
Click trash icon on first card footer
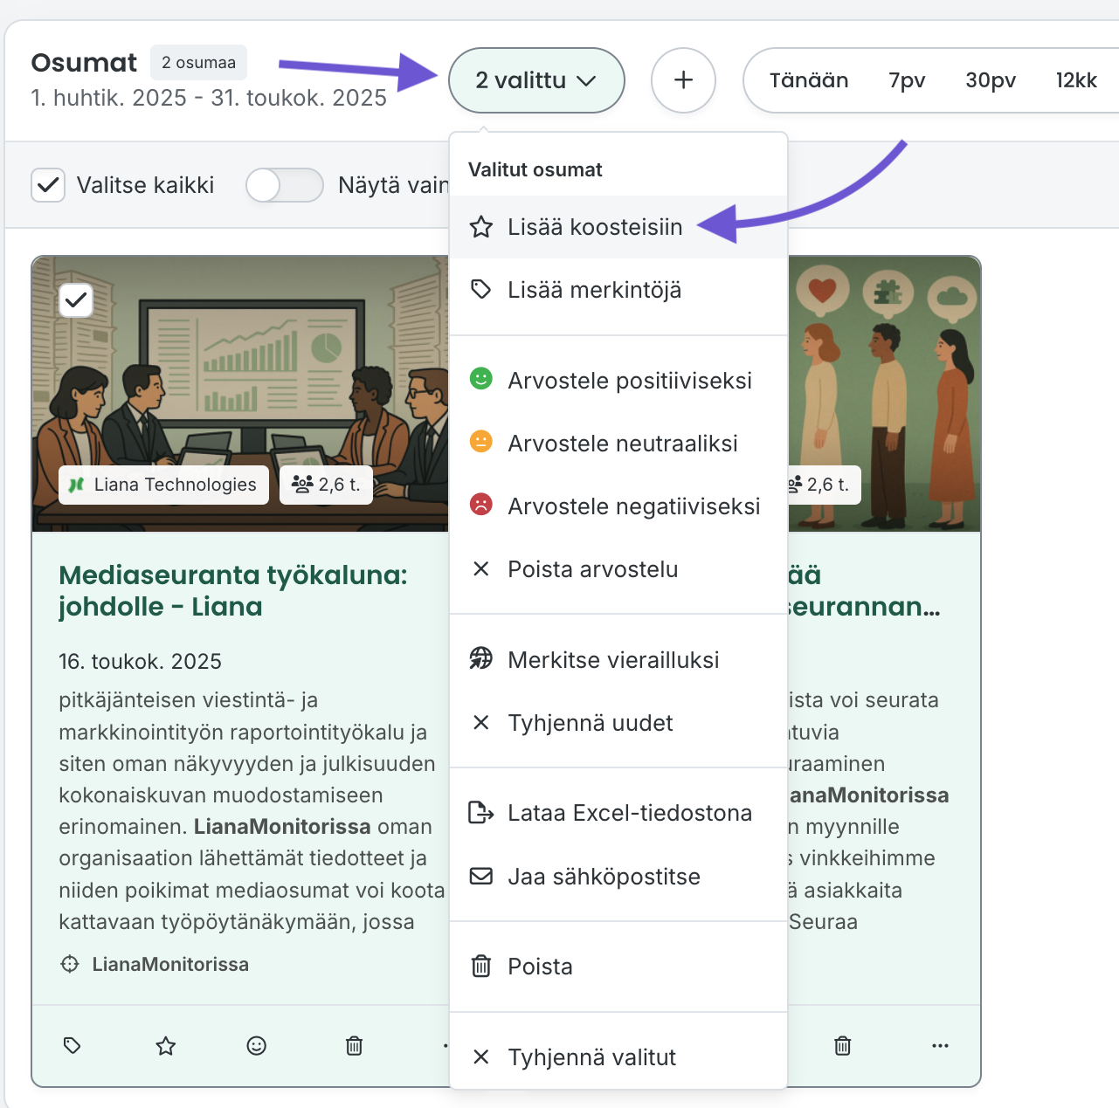(354, 1045)
